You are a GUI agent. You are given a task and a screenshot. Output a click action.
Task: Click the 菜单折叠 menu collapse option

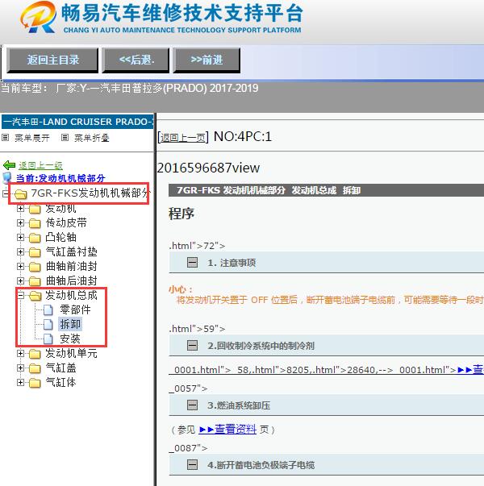tap(91, 138)
